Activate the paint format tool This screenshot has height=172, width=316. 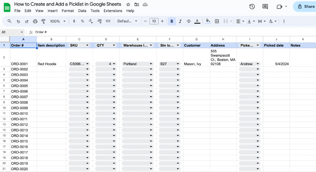pos(43,21)
